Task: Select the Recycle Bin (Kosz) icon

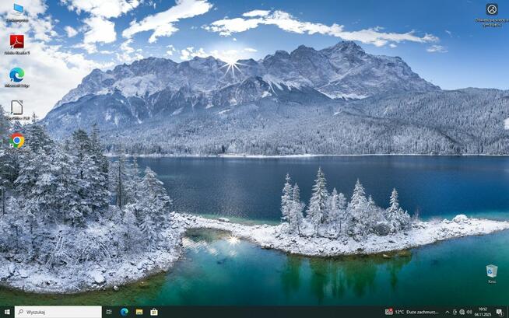Action: click(x=491, y=272)
